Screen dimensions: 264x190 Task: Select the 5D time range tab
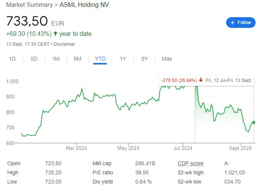tap(34, 59)
